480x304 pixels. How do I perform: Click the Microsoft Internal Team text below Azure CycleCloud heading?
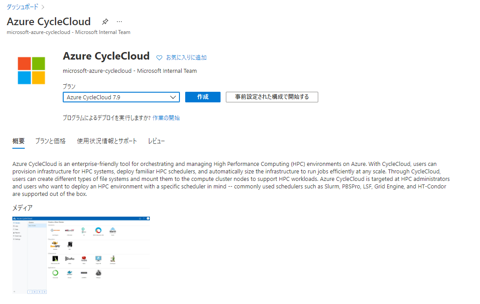pyautogui.click(x=130, y=71)
